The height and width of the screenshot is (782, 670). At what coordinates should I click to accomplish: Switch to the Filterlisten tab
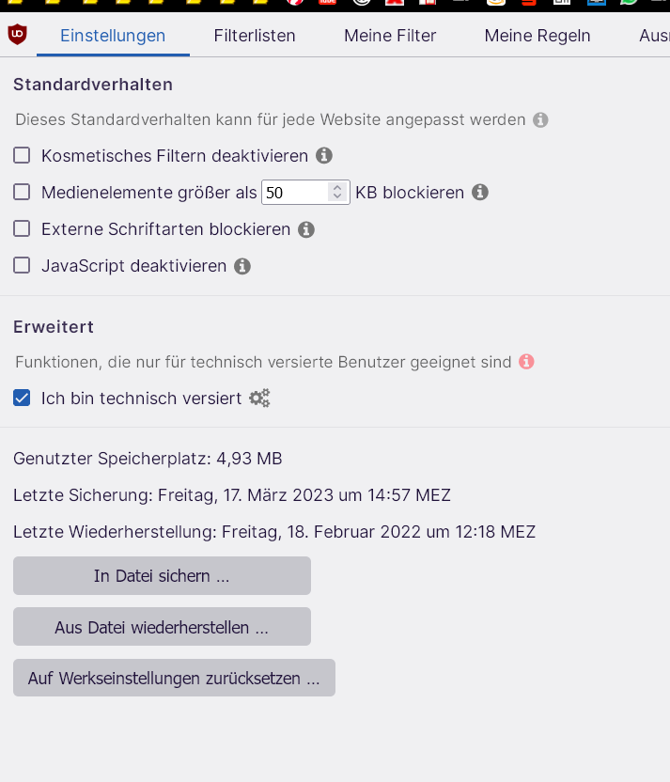[255, 36]
